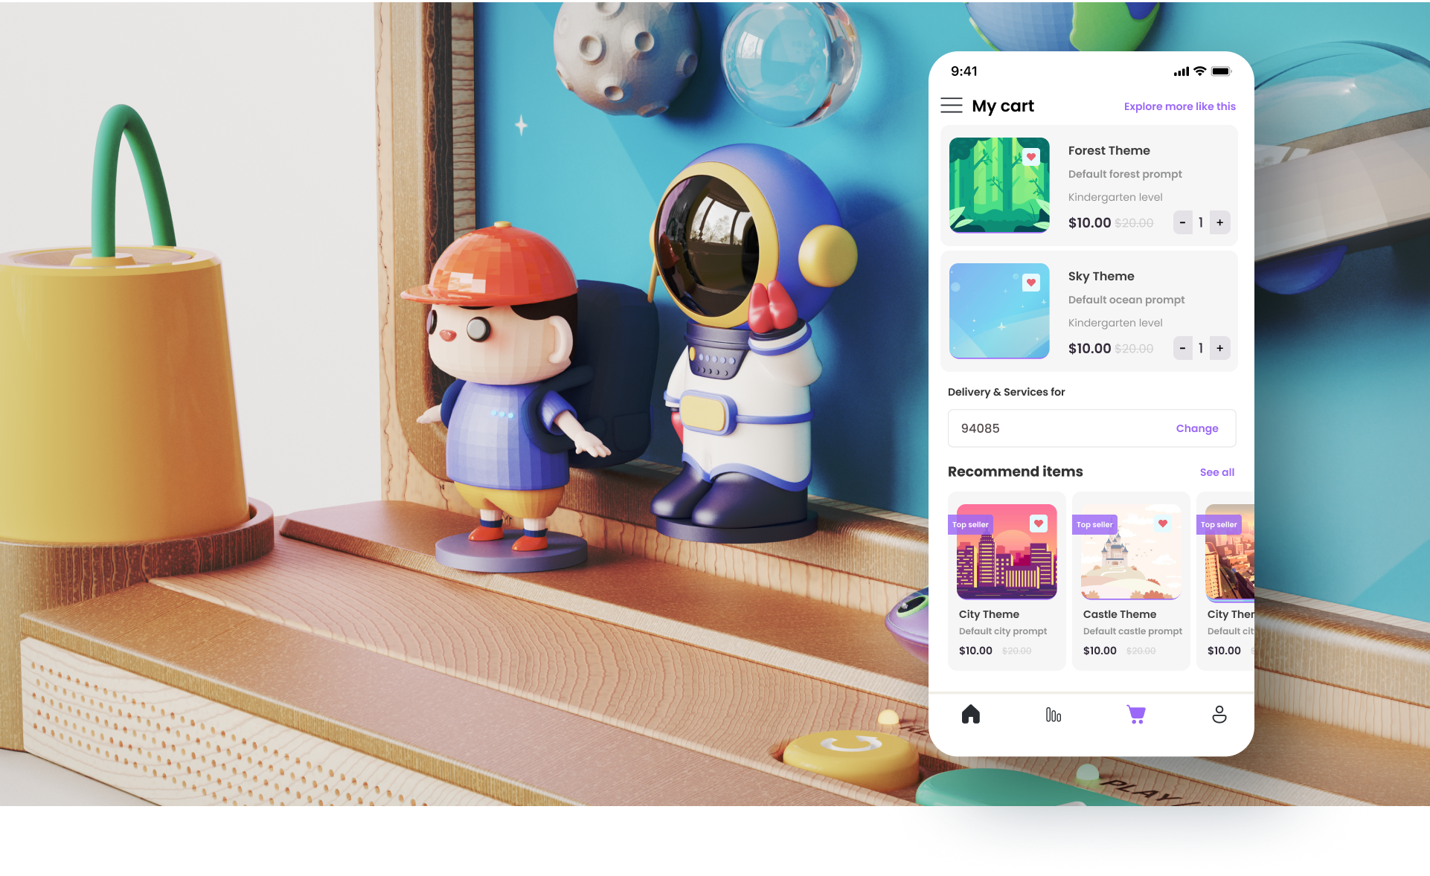Open the cart tab in bottom navigation
1430x876 pixels.
1135,715
